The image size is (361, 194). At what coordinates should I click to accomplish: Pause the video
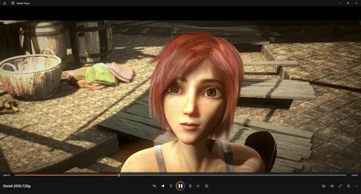[x=180, y=186]
